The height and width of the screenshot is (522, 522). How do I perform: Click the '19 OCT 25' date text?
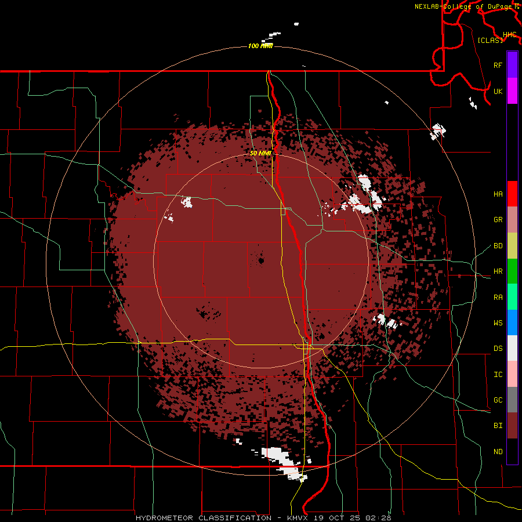point(336,518)
